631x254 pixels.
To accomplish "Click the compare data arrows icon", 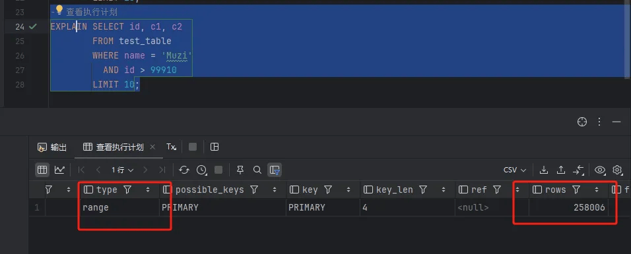I will coord(578,170).
